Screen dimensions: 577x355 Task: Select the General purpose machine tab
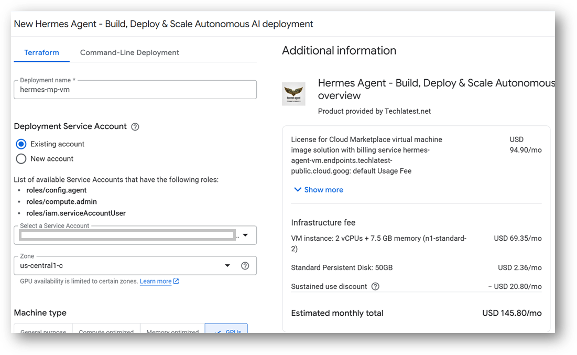[43, 328]
